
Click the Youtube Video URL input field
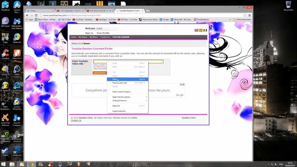tap(128, 62)
